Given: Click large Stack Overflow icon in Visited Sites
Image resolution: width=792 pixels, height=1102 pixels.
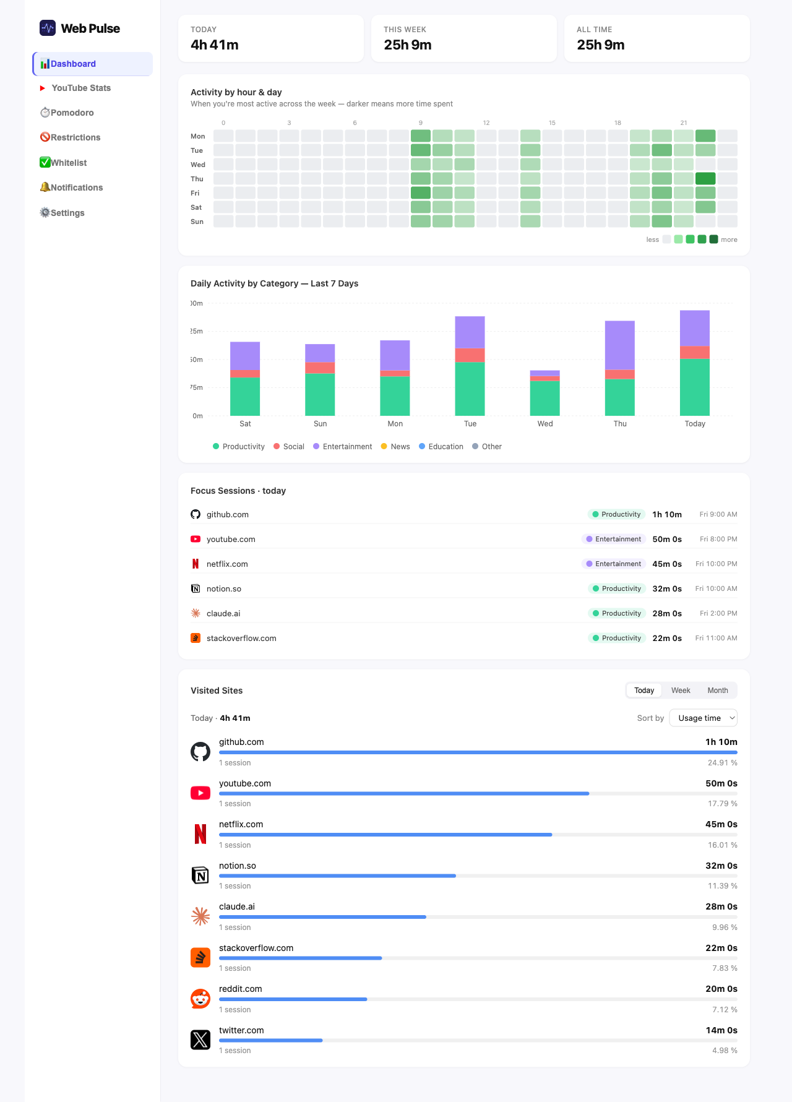Looking at the screenshot, I should (200, 958).
